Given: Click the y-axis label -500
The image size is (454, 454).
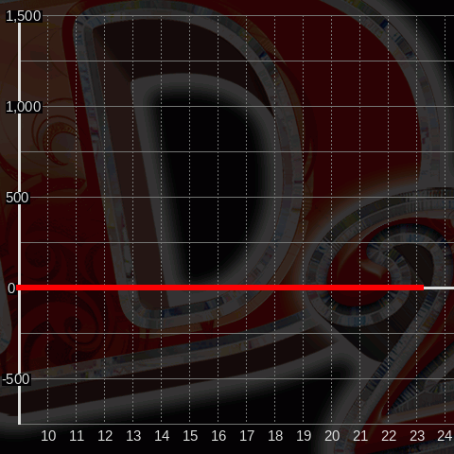Looking at the screenshot, I should 16,379.
